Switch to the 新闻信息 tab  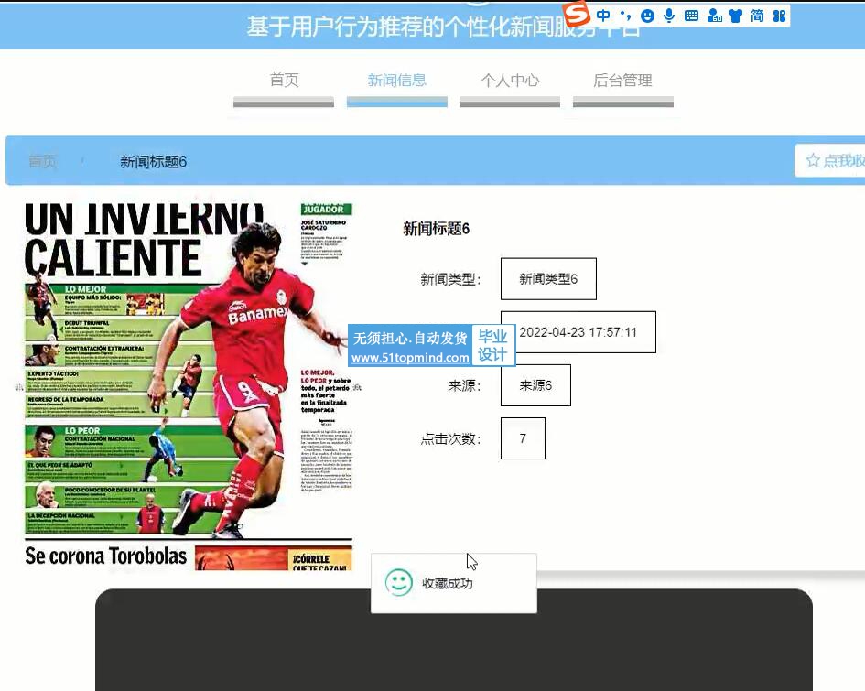pyautogui.click(x=396, y=81)
